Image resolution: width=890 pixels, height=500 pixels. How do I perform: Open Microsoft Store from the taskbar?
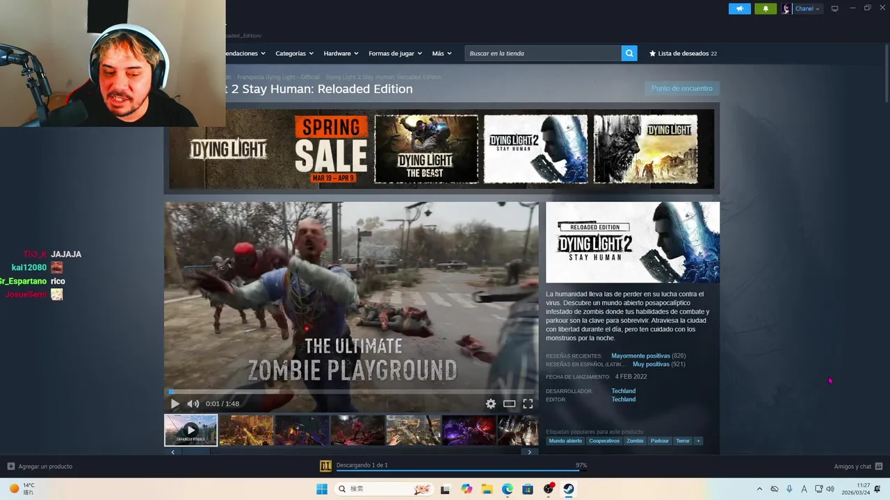(528, 489)
